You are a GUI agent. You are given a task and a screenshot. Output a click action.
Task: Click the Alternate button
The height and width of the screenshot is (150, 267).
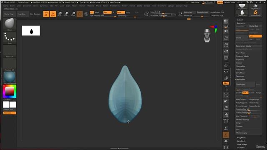click(10, 113)
